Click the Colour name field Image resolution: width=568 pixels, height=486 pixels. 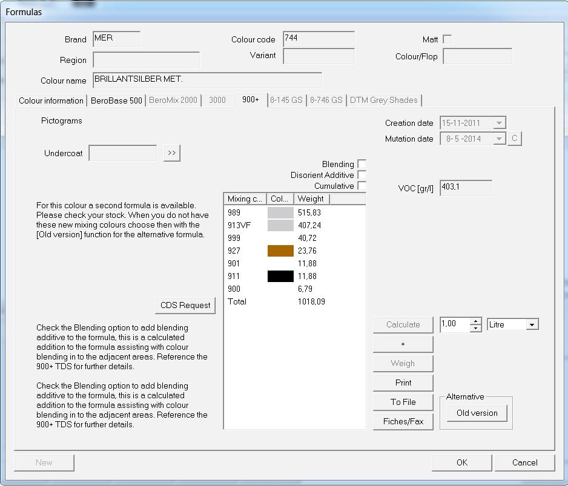click(x=208, y=80)
